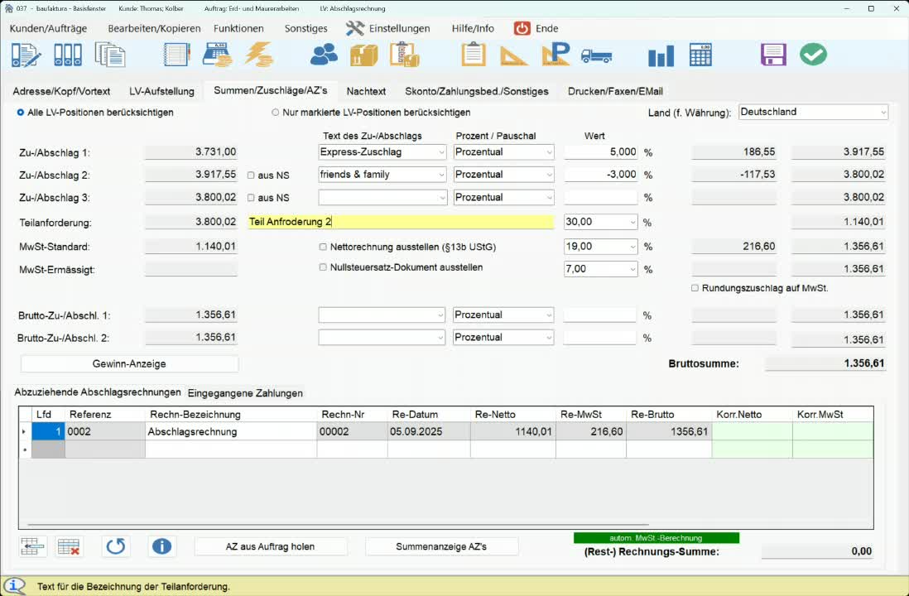The width and height of the screenshot is (909, 596).
Task: Click the purple floppy disk save icon
Action: 773,55
